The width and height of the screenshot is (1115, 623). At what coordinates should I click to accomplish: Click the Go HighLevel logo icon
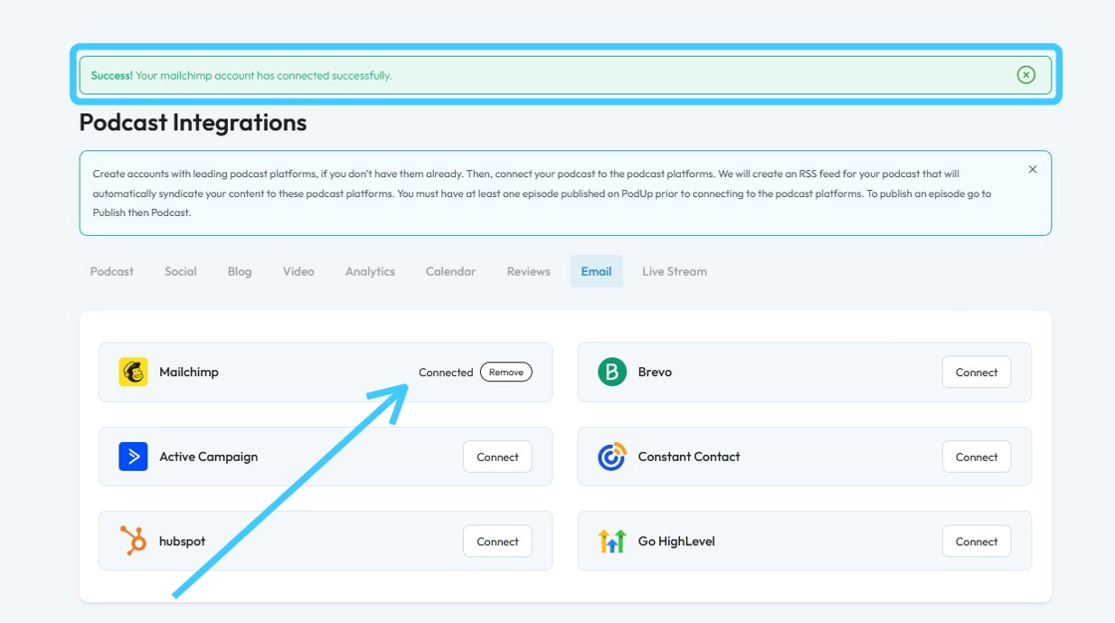coord(611,541)
